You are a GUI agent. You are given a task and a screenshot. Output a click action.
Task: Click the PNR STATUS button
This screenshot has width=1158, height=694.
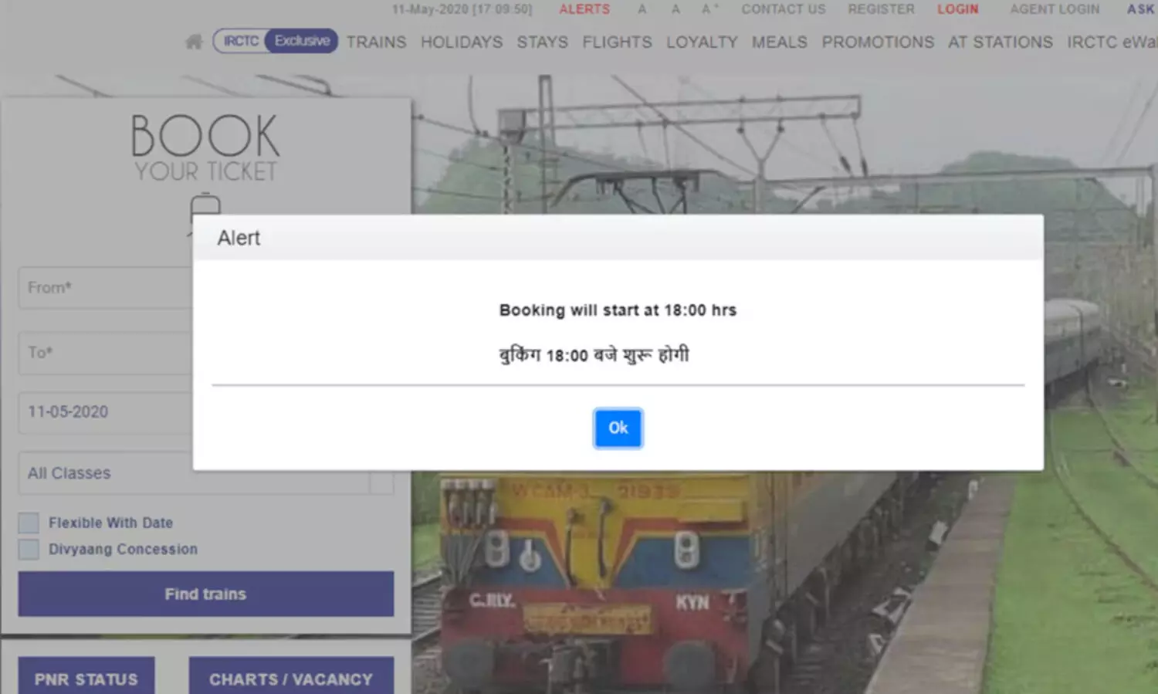click(86, 678)
